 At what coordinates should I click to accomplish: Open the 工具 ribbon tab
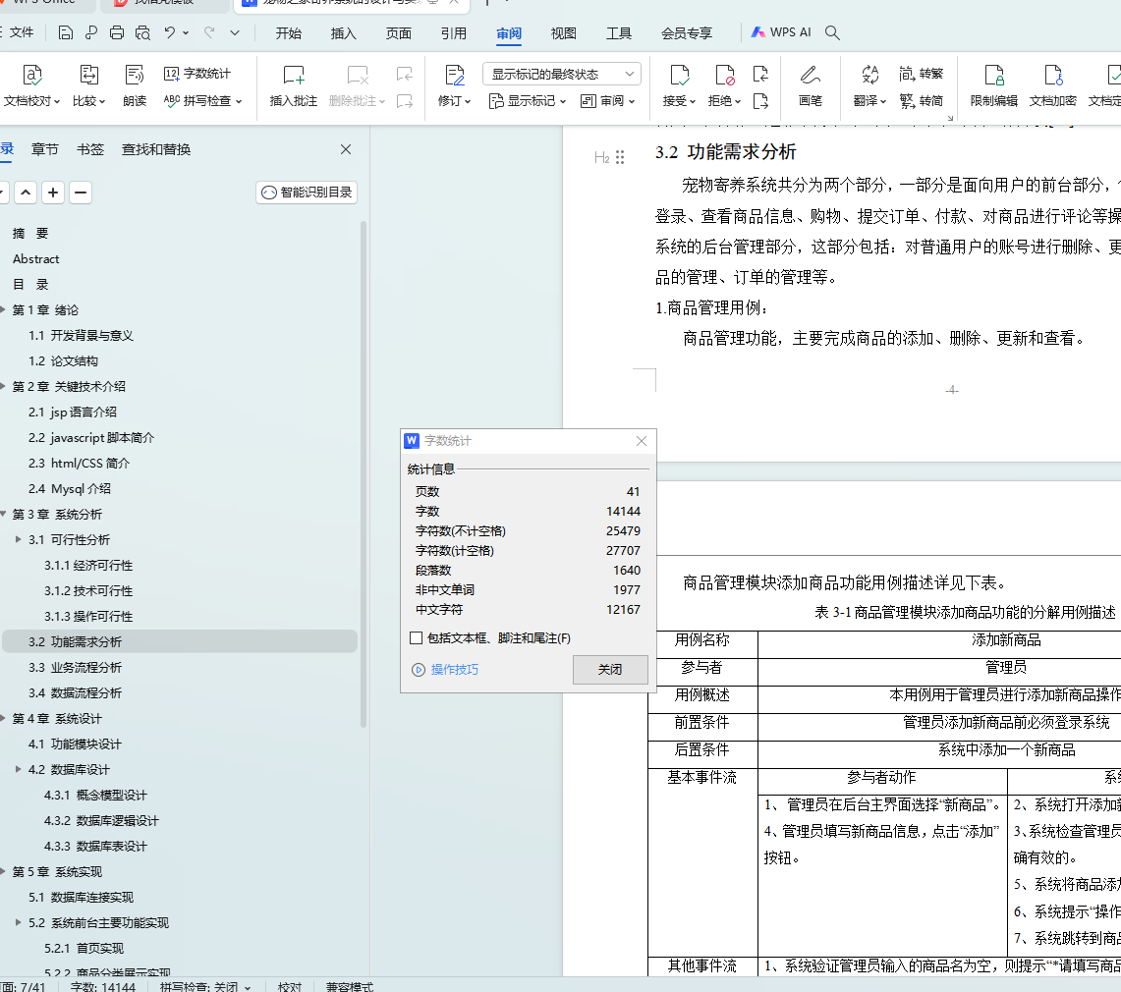click(x=618, y=32)
